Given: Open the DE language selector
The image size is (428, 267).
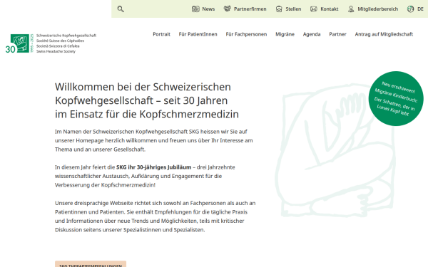Looking at the screenshot, I should click(420, 9).
